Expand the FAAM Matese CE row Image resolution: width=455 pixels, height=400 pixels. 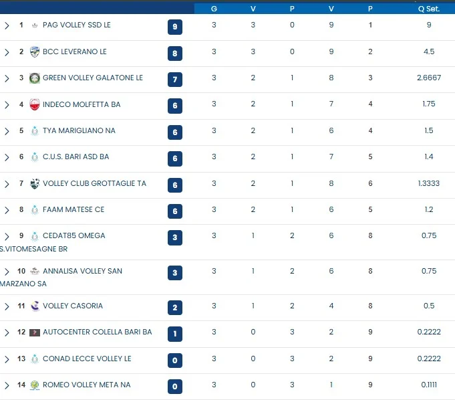(x=7, y=210)
